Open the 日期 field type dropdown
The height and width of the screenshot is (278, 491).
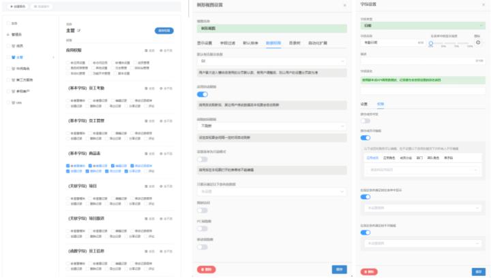click(x=423, y=26)
